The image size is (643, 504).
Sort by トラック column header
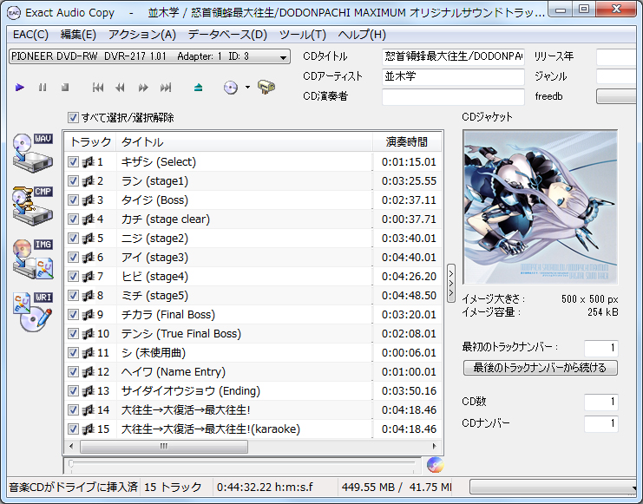[x=90, y=142]
